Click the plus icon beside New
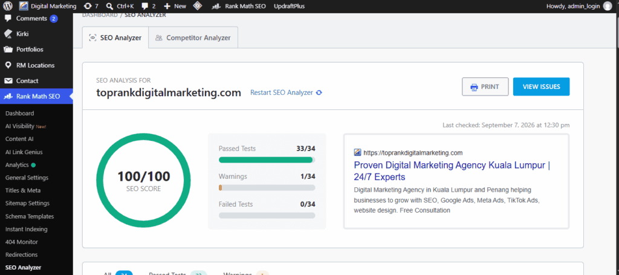The image size is (619, 275). (167, 6)
